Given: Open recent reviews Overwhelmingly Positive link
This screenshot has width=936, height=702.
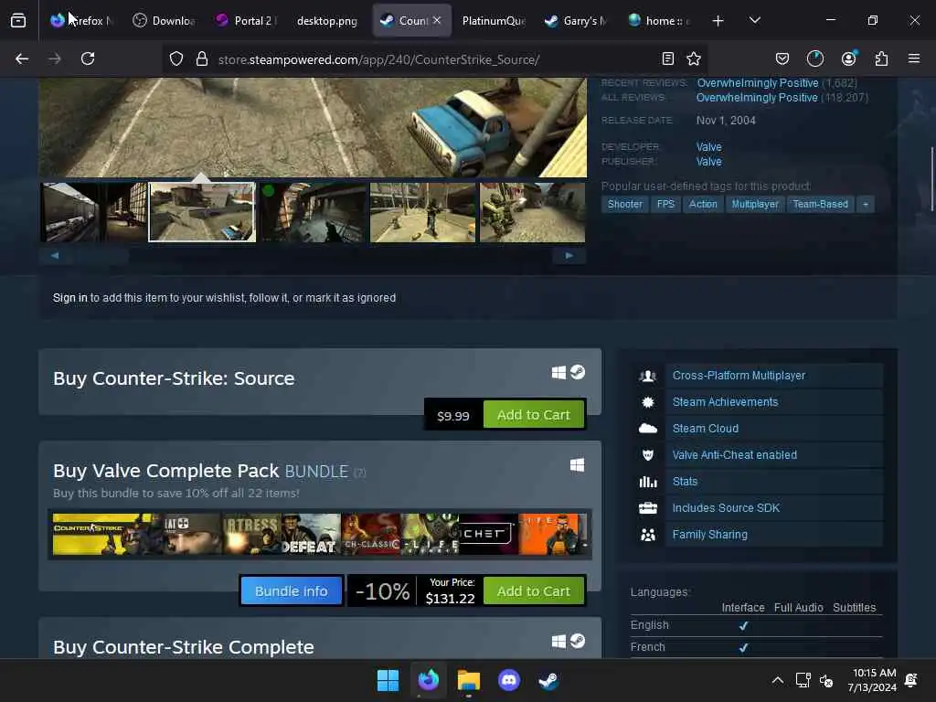Looking at the screenshot, I should pos(758,83).
